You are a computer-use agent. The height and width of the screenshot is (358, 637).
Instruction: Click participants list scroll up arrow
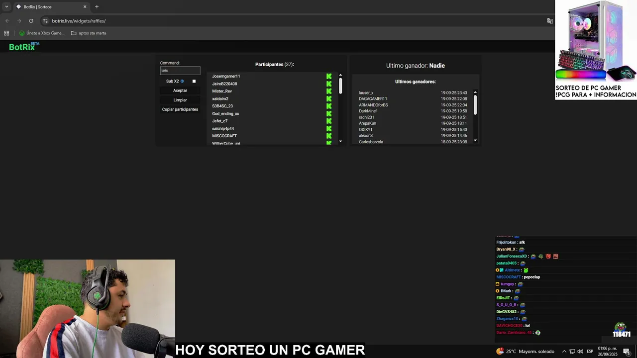click(340, 75)
